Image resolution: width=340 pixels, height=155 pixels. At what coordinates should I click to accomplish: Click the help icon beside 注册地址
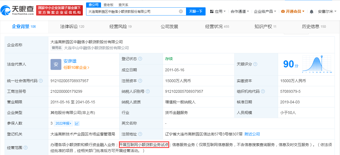coord(140,134)
